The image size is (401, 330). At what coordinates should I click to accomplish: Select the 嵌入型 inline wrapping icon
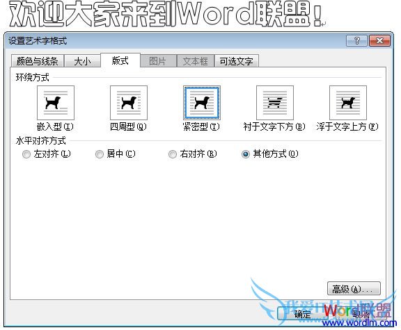pyautogui.click(x=56, y=103)
